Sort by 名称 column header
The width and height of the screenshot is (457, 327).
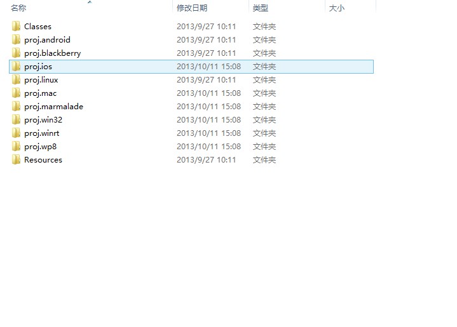[18, 8]
